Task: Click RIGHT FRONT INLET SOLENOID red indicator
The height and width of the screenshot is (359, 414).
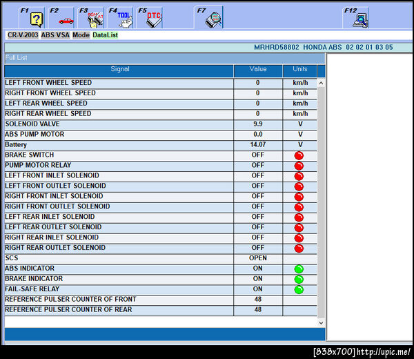Action: [x=299, y=197]
